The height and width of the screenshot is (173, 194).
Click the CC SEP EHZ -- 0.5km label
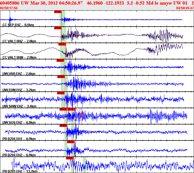[18, 25]
